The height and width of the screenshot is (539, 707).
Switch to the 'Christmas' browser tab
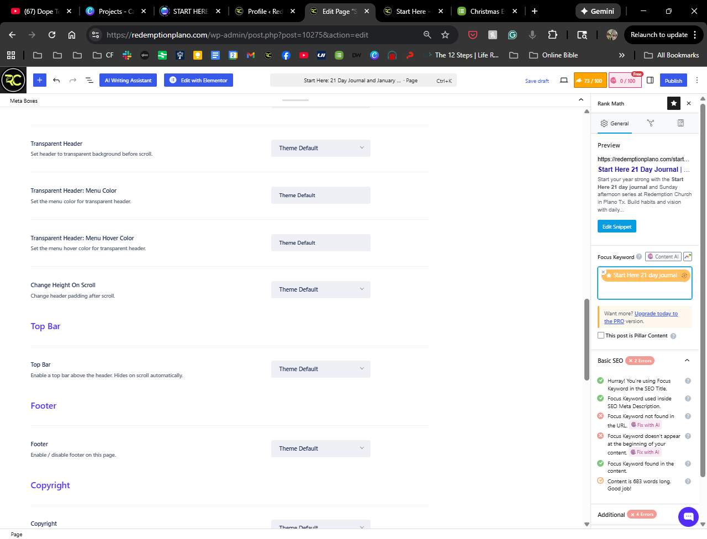[486, 11]
